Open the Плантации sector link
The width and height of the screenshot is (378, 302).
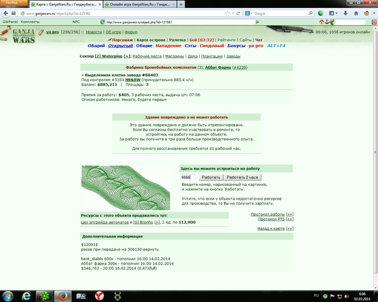(x=212, y=56)
